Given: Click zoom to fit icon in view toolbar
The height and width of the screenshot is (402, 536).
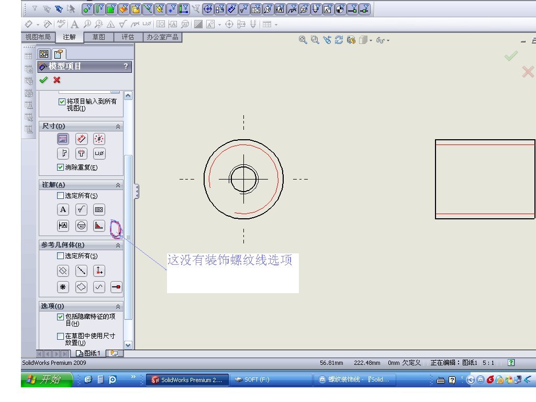Looking at the screenshot, I should click(303, 40).
